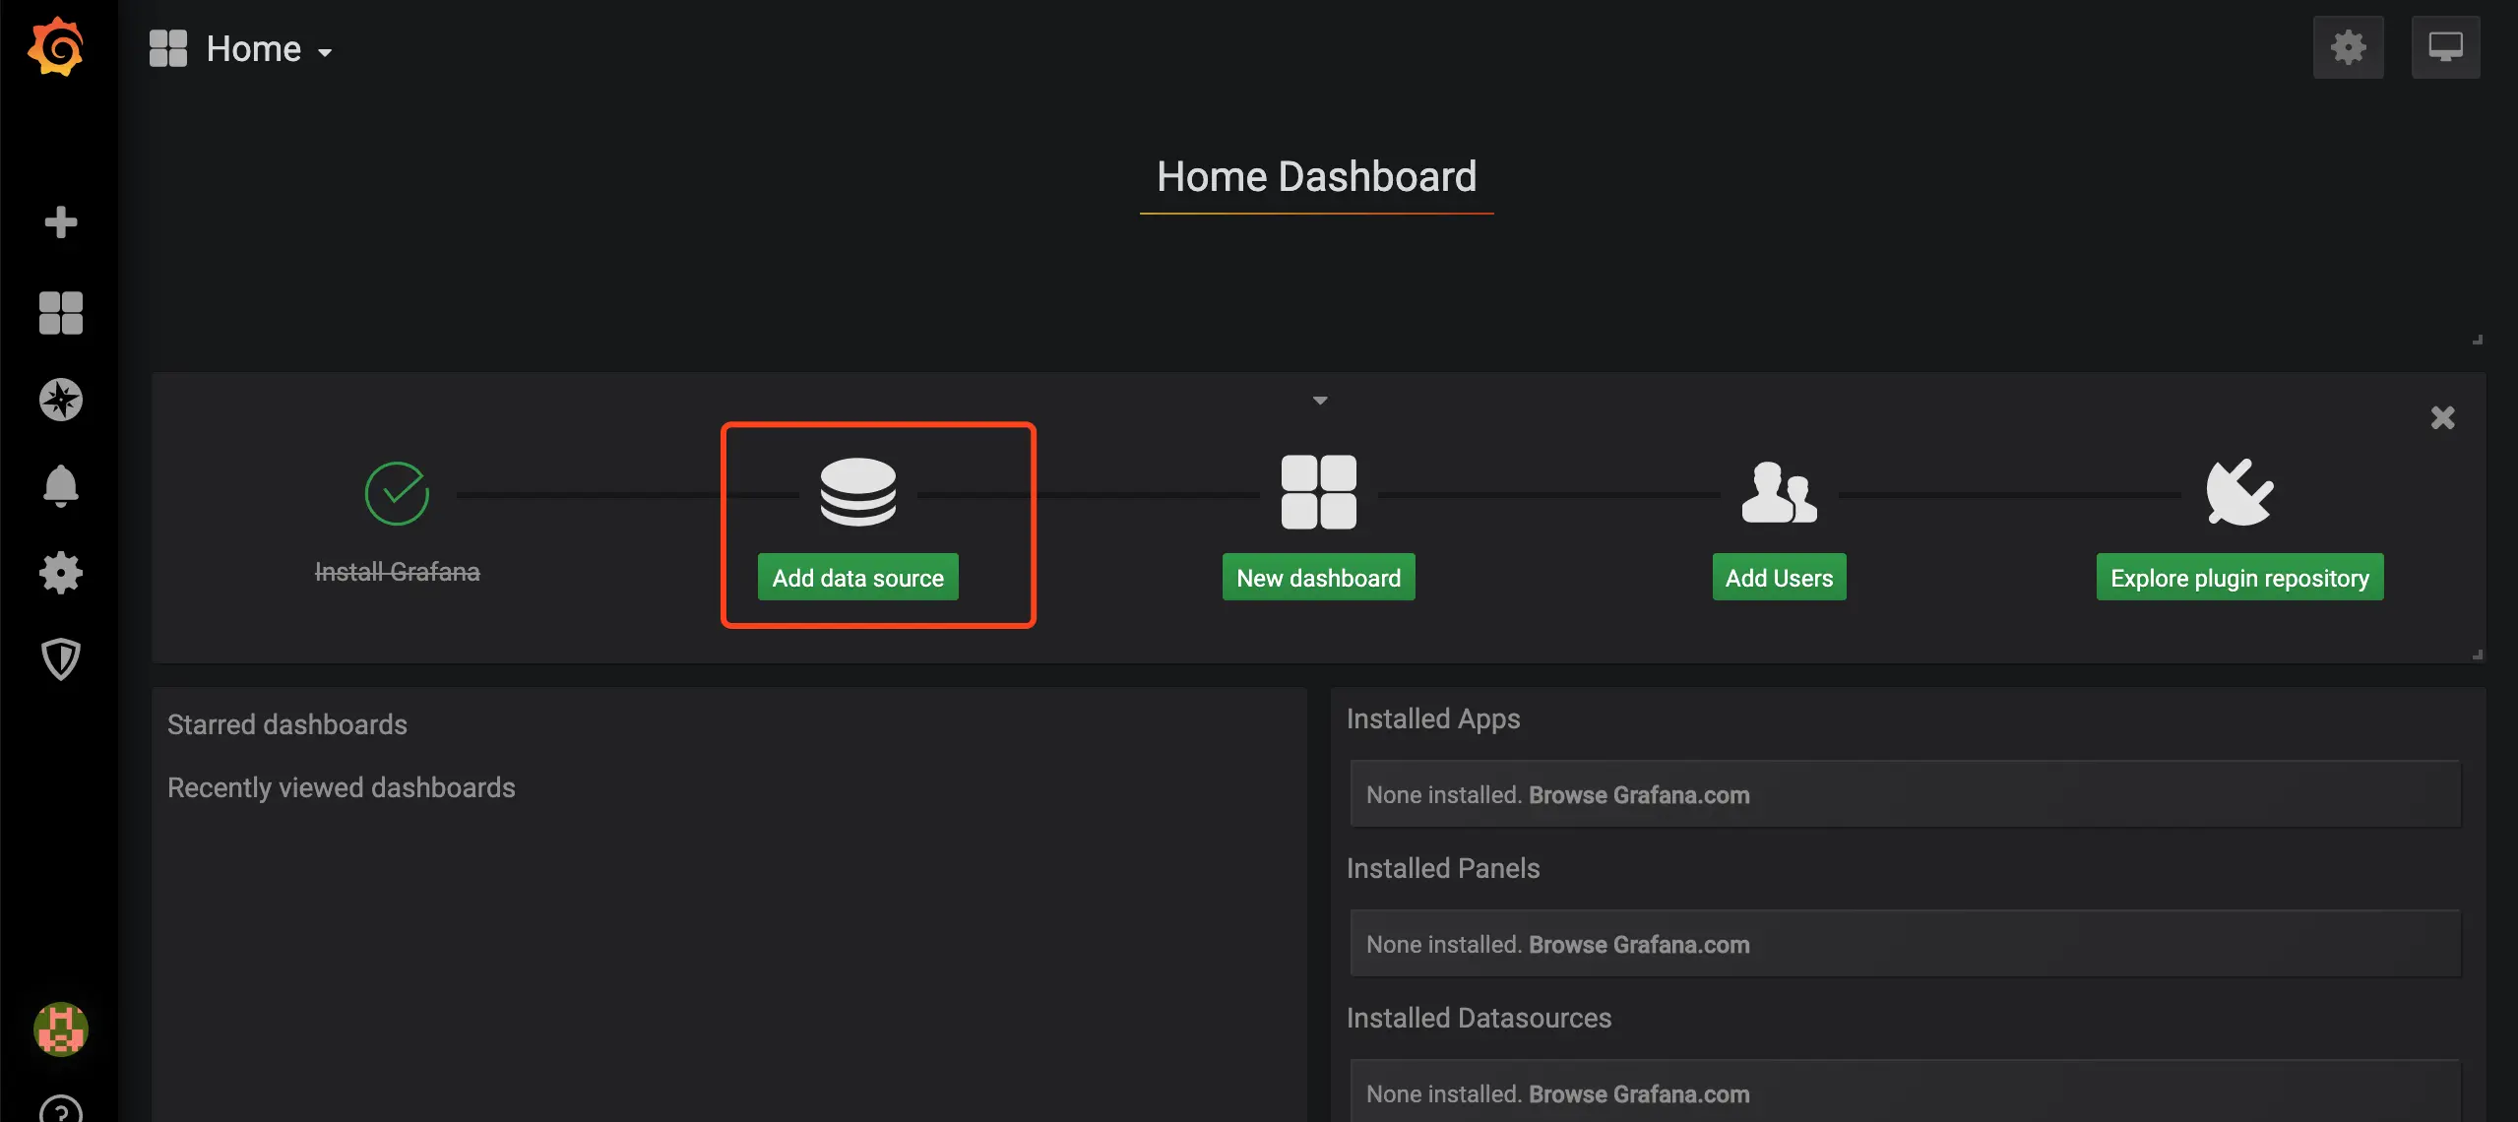Click New dashboard button
This screenshot has height=1122, width=2518.
[1318, 578]
